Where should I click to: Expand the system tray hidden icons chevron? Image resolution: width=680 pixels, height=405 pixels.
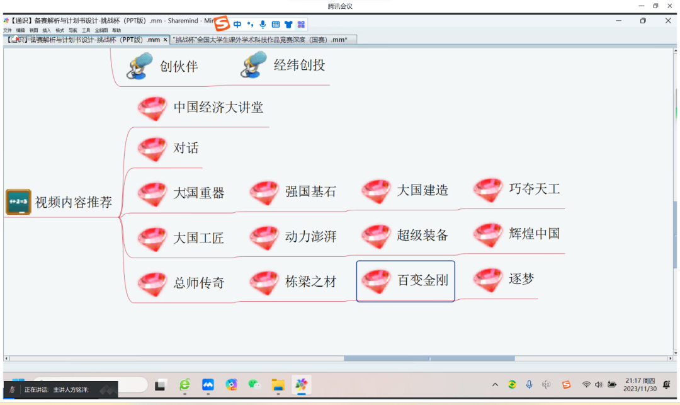[x=495, y=384]
